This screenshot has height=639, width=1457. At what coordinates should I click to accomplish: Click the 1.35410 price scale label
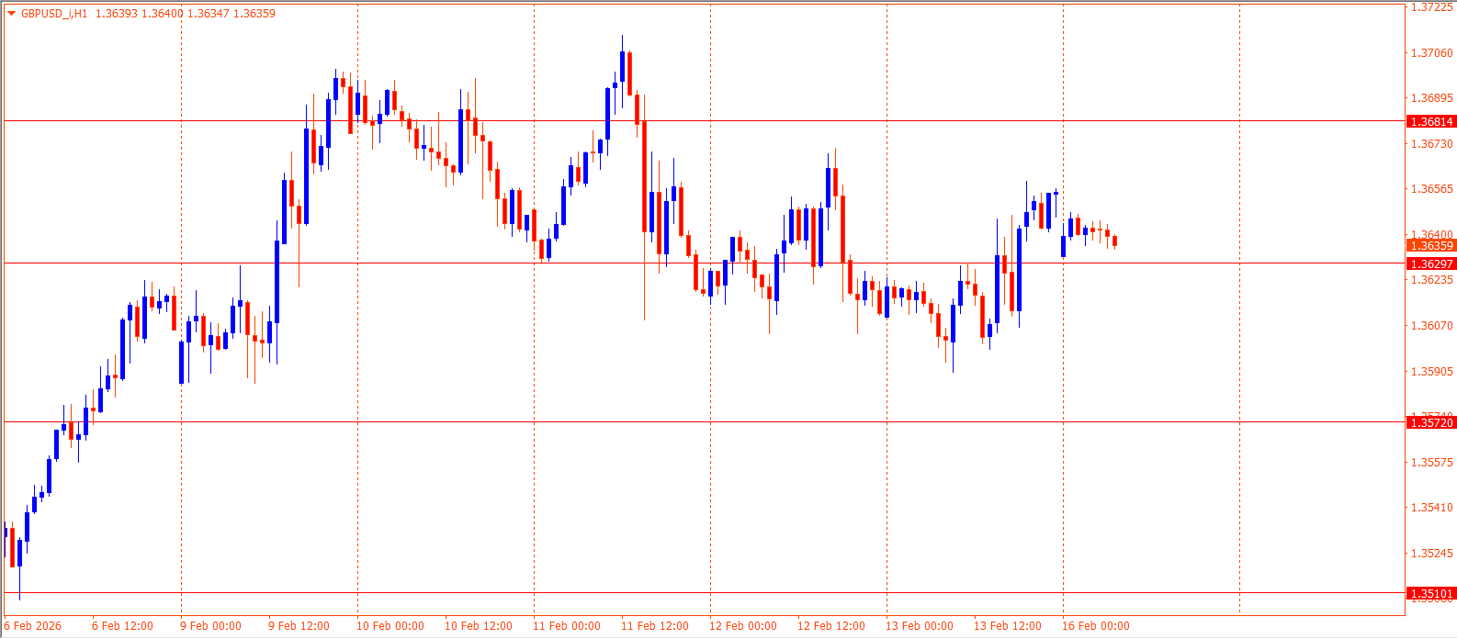pyautogui.click(x=1432, y=508)
